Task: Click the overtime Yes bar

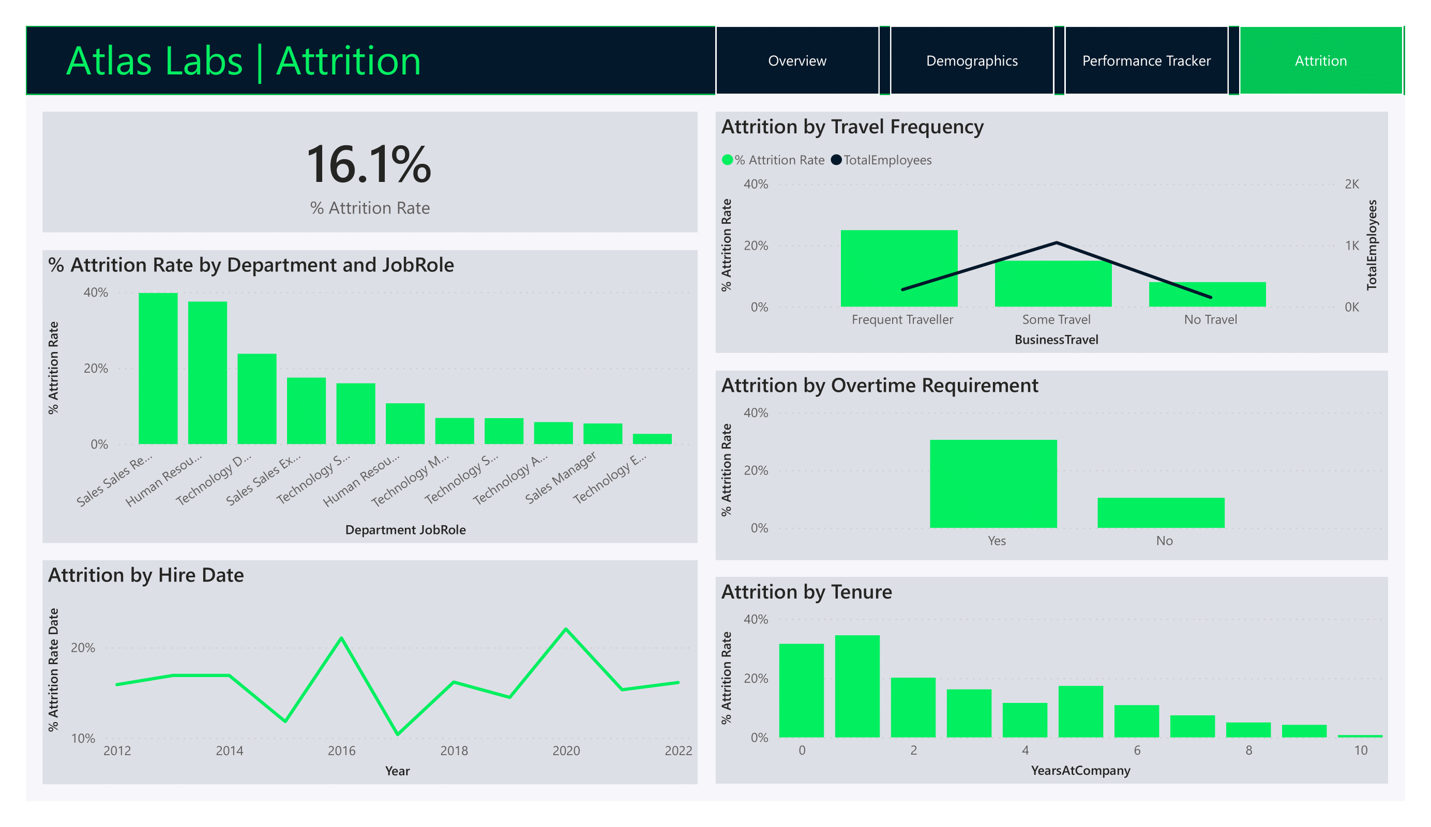Action: click(x=993, y=484)
